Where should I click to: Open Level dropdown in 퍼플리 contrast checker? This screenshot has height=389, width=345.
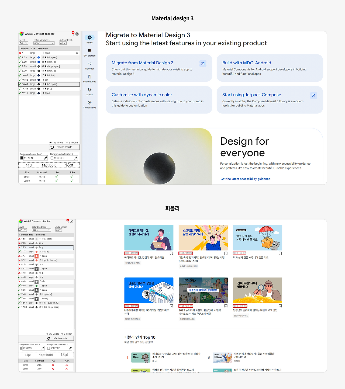[x=23, y=230]
